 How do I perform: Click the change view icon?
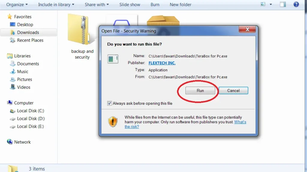click(x=263, y=4)
